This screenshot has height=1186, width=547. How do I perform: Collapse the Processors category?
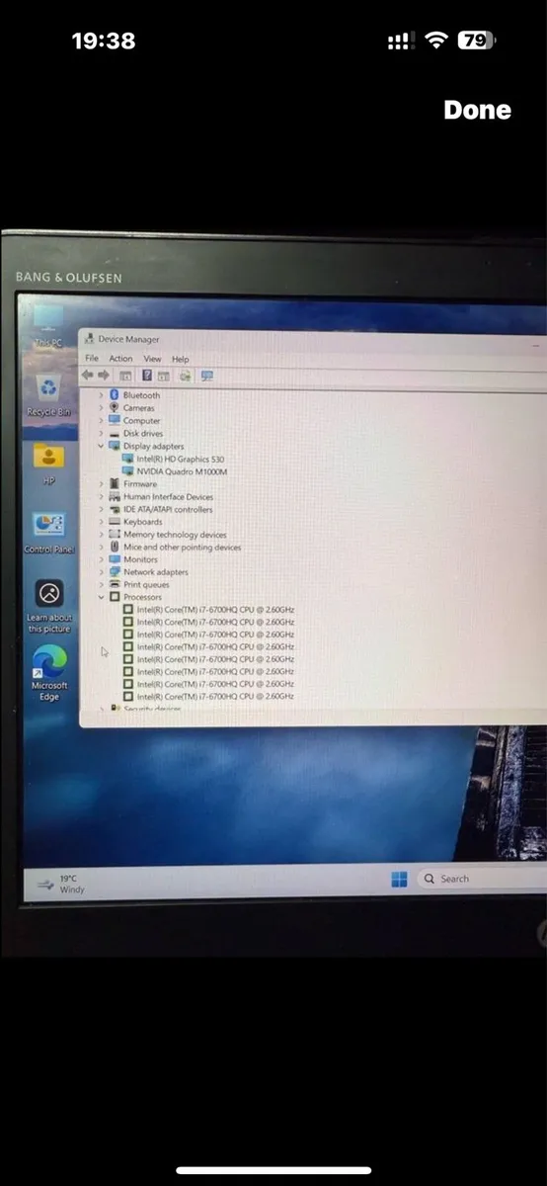pos(101,597)
